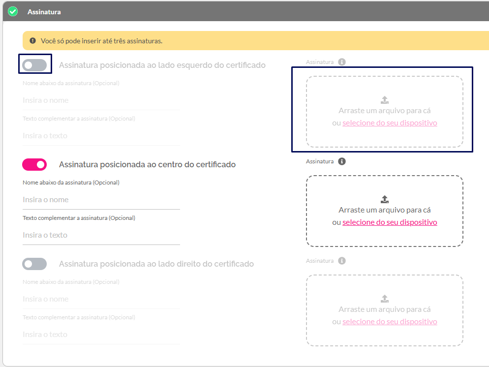Click 'Arraste um arquivo para cá' in left-side dropzone
The width and height of the screenshot is (489, 367).
point(385,111)
